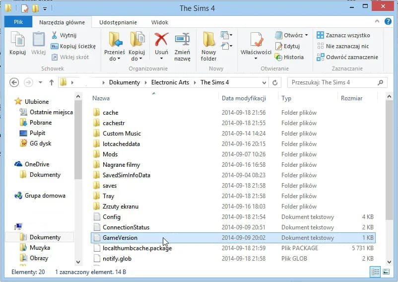Click the Wytnij scissors icon
This screenshot has width=398, height=282.
55,36
